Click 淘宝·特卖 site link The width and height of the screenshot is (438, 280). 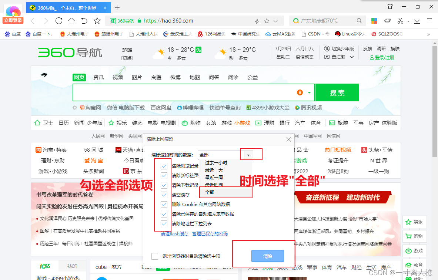click(x=51, y=150)
